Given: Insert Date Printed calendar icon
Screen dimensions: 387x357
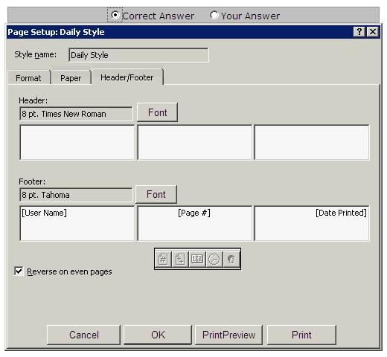Looking at the screenshot, I should [x=197, y=260].
